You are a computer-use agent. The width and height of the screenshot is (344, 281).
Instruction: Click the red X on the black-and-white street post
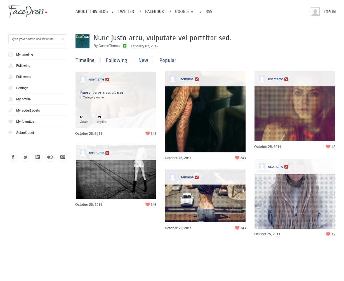pos(107,153)
